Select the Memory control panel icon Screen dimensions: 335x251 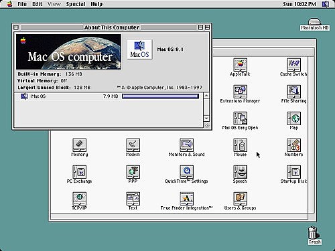[79, 145]
